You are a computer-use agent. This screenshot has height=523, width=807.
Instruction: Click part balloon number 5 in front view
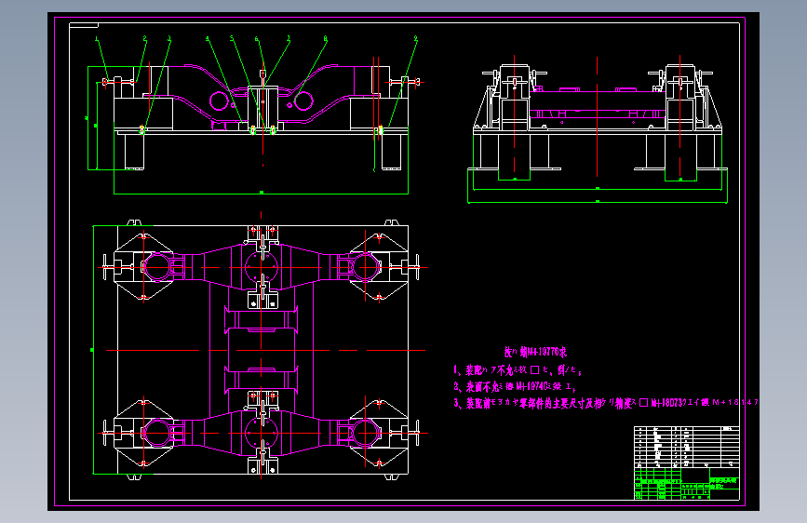tap(232, 38)
